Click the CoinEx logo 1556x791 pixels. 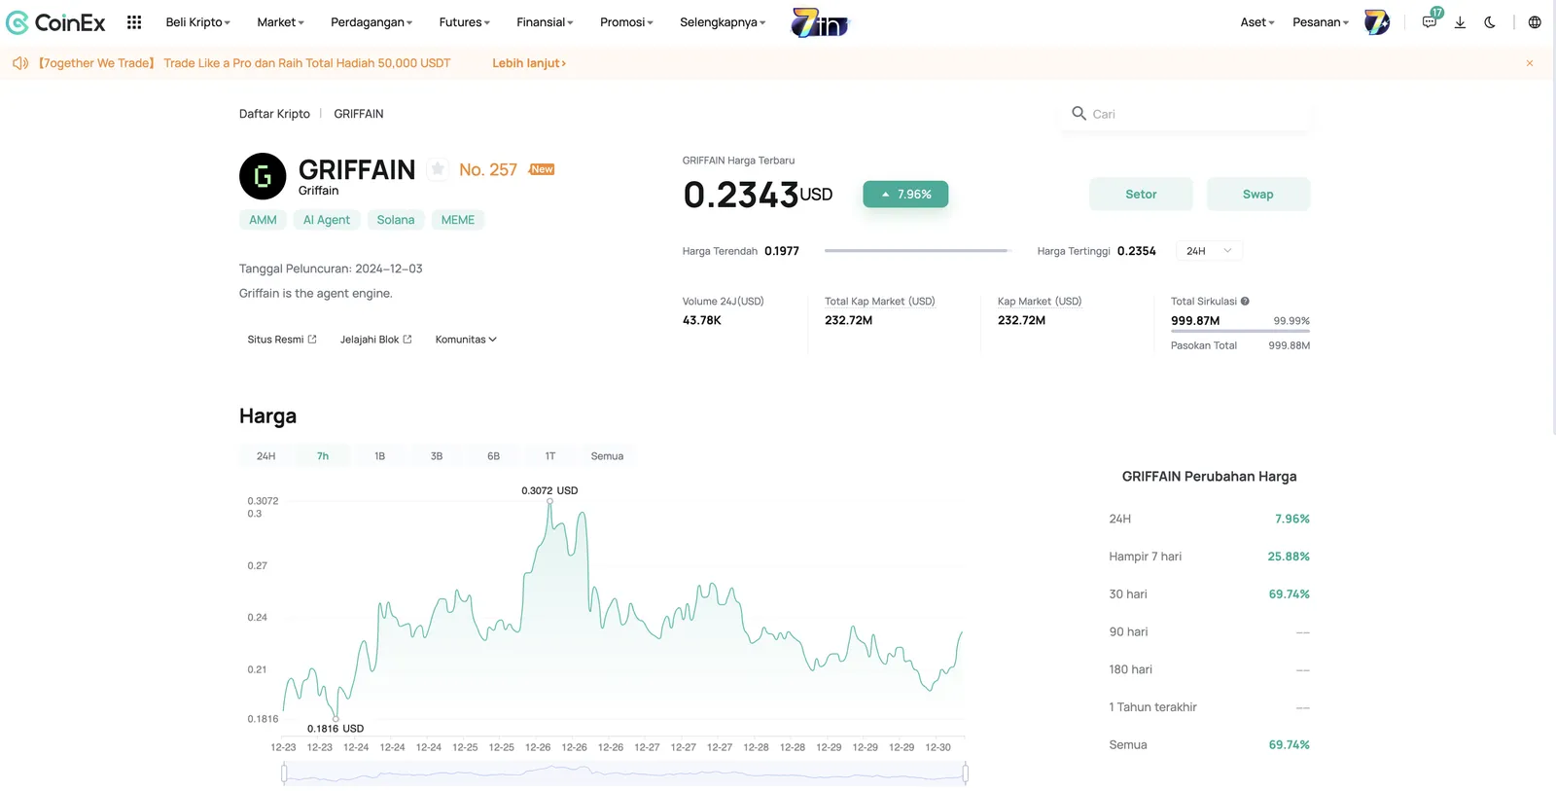55,22
